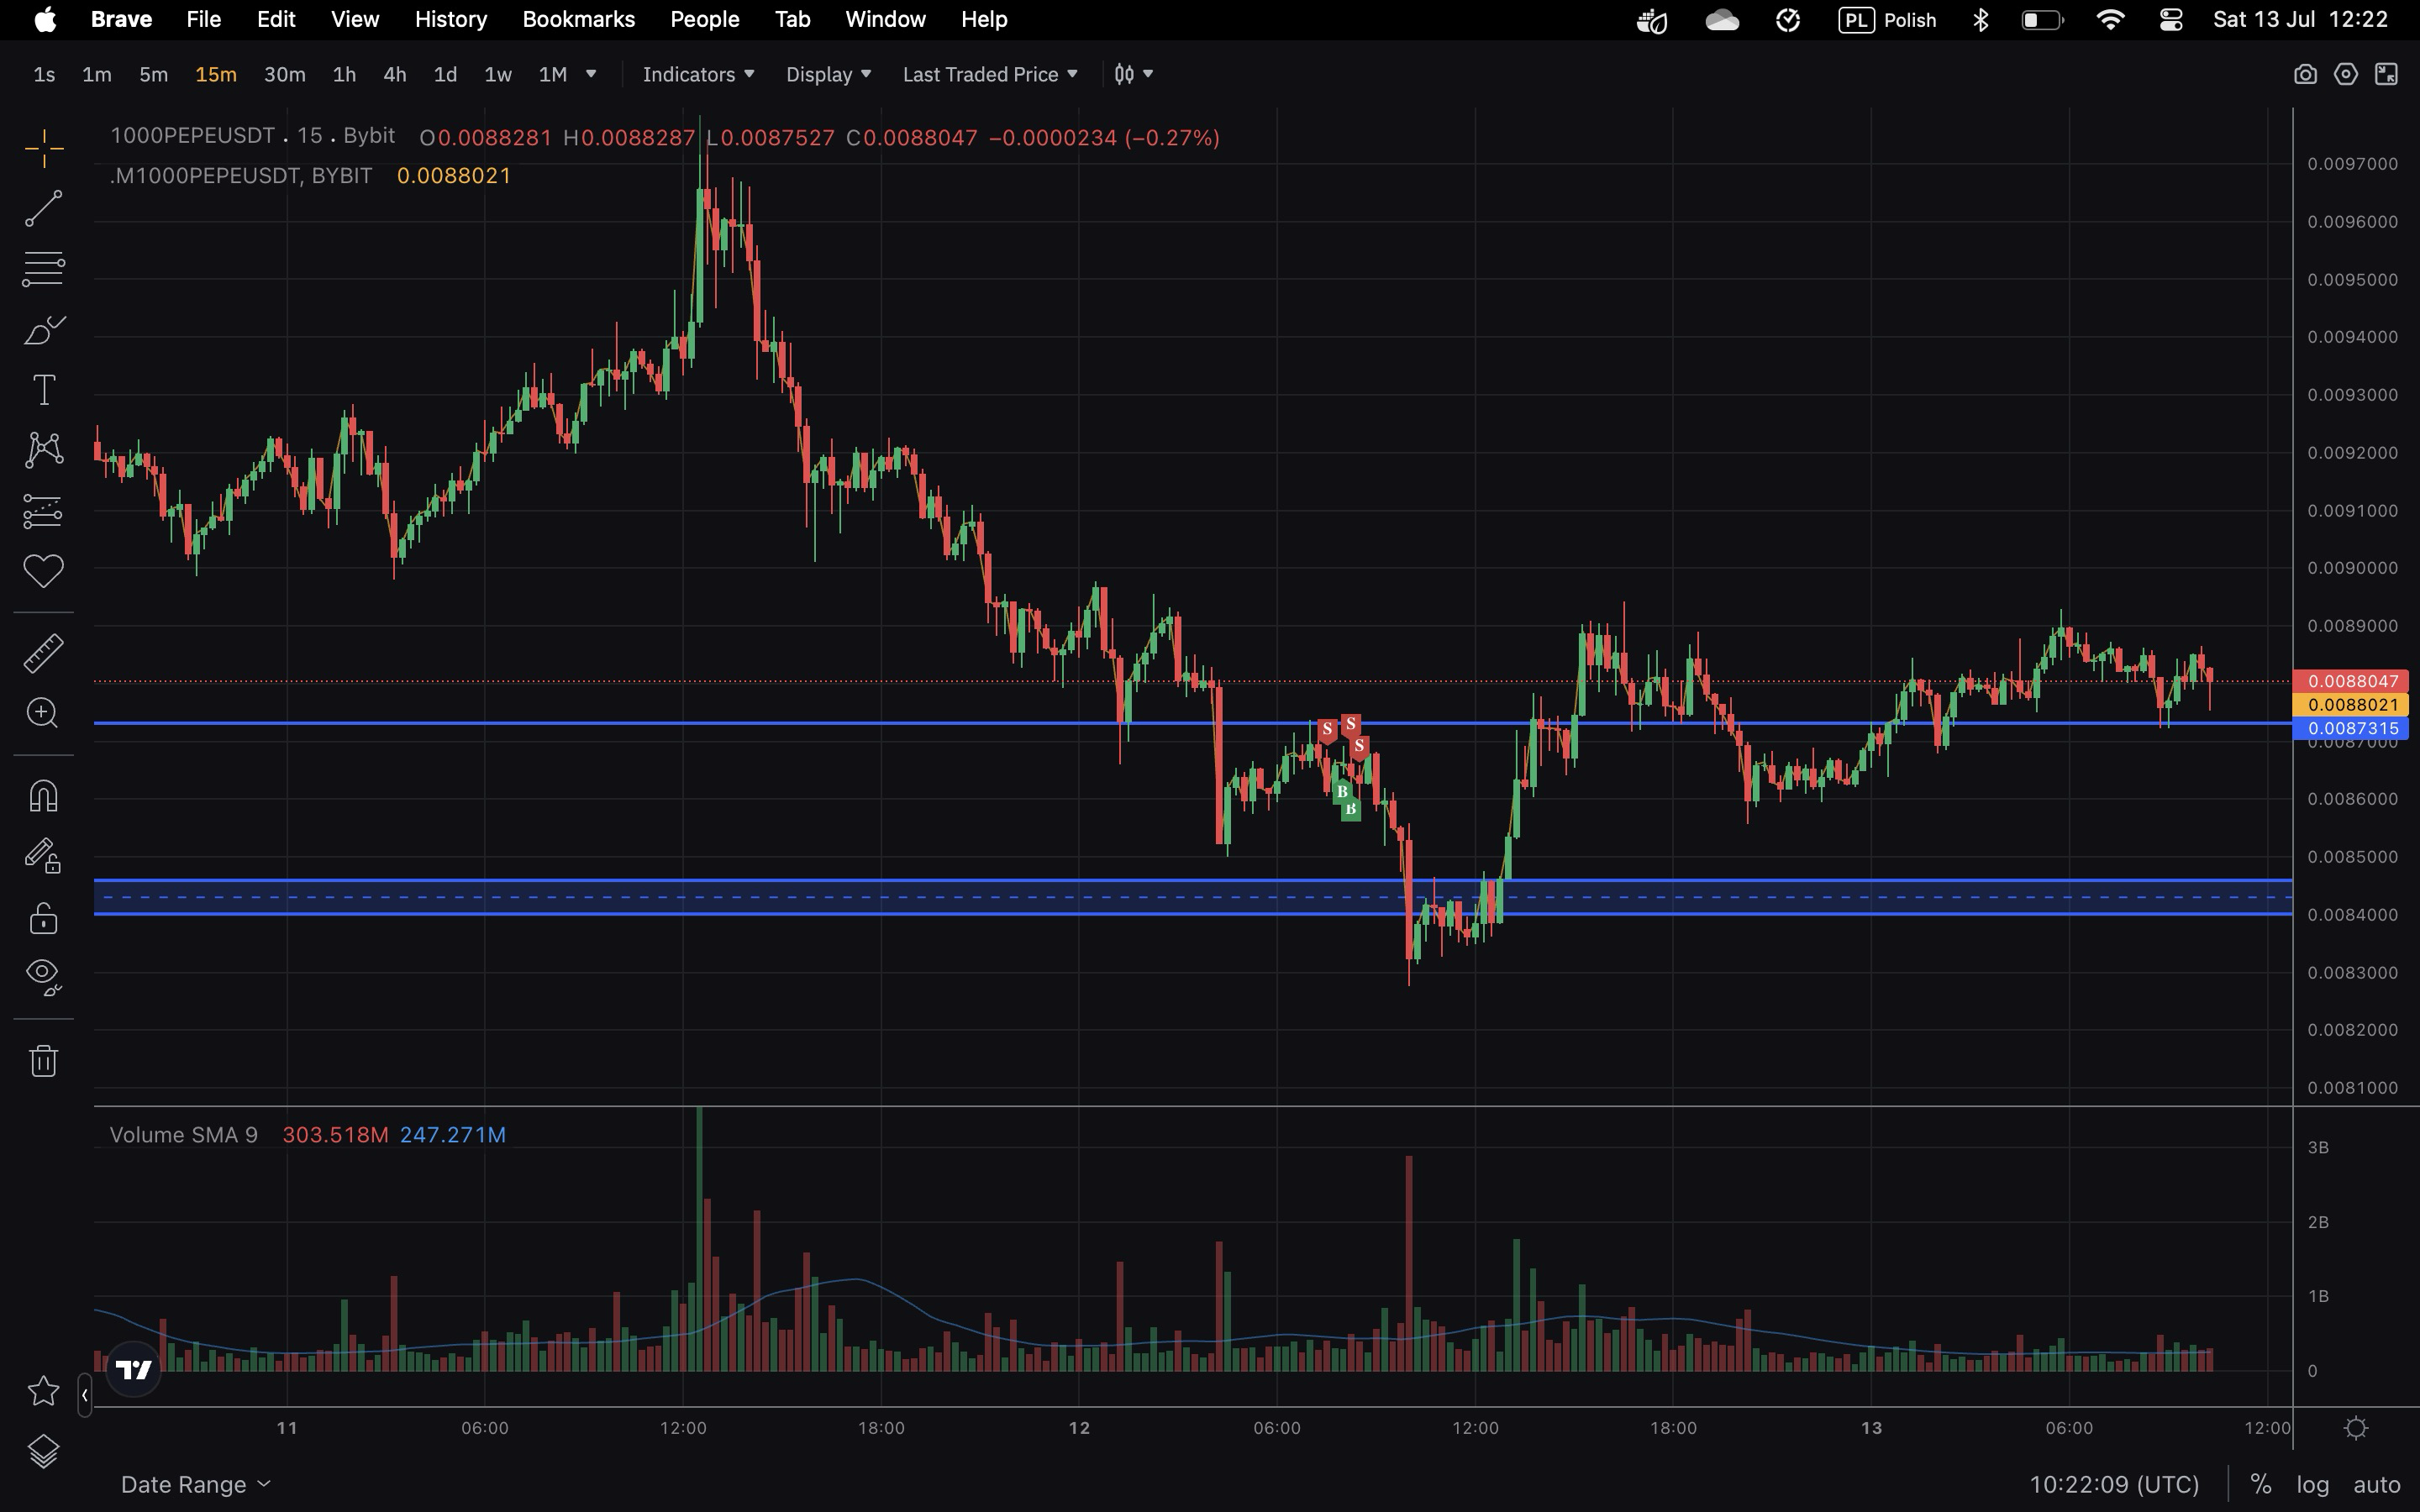Viewport: 2420px width, 1512px height.
Task: Open the chart candle style selector
Action: point(1134,74)
